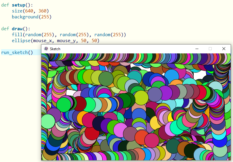Click the bright purple circle on canvas
Screen dimensions: 233x162
pos(166,93)
